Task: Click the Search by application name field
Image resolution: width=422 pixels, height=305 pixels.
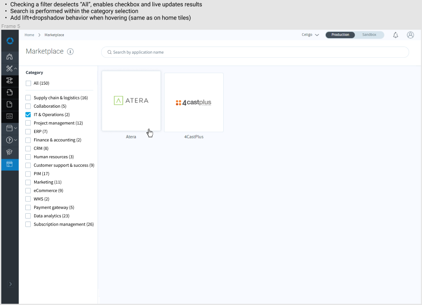Action: (255, 52)
